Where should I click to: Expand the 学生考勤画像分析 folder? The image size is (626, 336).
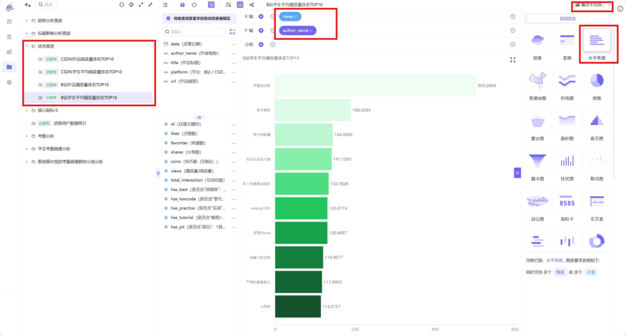click(27, 149)
